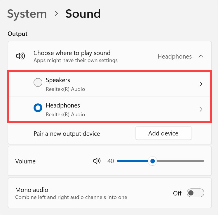Click the Sound breadcrumb title
Screen dimensions: 218x215
[x=83, y=14]
